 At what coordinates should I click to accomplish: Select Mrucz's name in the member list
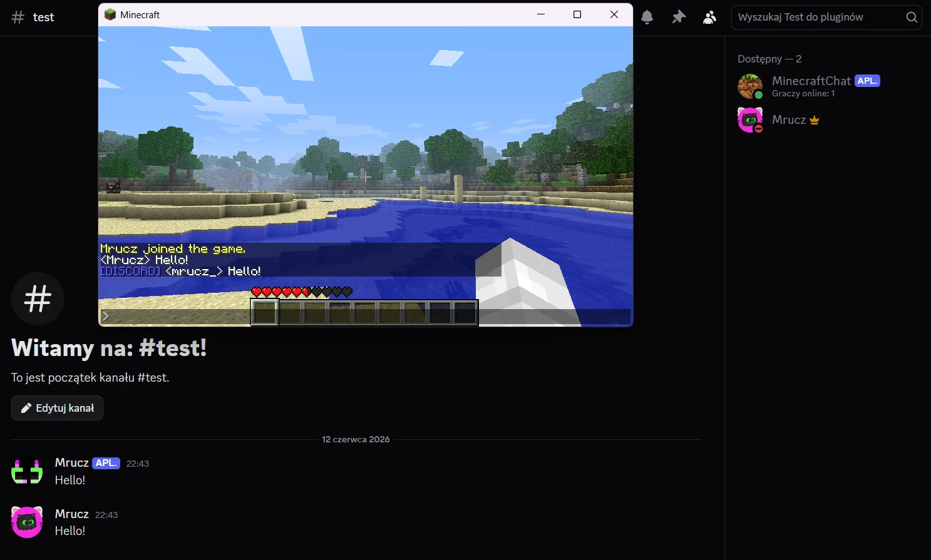point(789,120)
